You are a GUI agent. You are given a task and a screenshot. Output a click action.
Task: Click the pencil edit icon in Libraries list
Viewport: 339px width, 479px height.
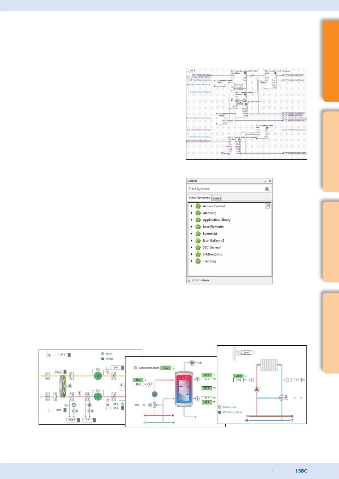267,206
